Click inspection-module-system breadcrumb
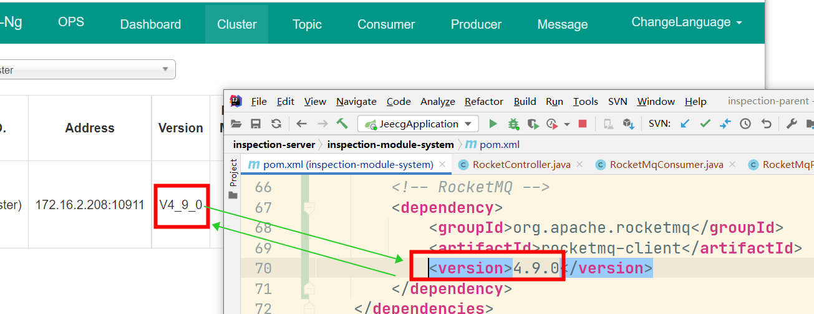Image resolution: width=814 pixels, height=314 pixels. tap(390, 144)
